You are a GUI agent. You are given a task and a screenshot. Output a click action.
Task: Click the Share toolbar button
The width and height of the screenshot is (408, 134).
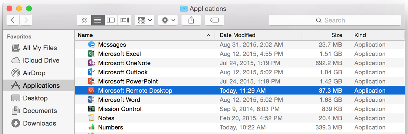click(x=191, y=20)
